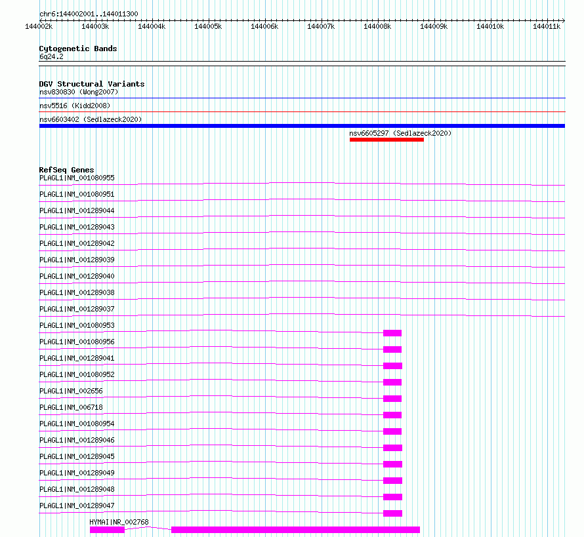
Task: Select the 6q24.2 cytogenetic band label
Action: click(x=51, y=56)
